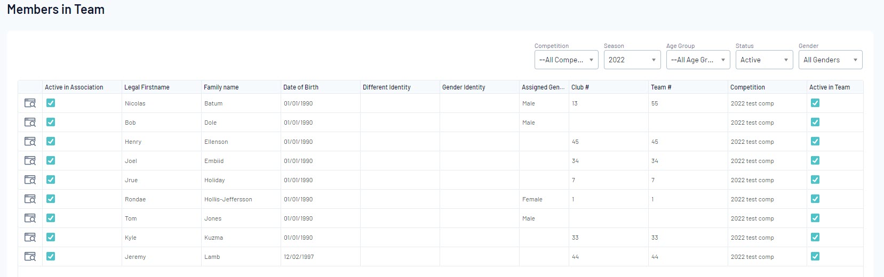Open the member details icon for Joel Embiid
The image size is (884, 277).
(x=30, y=161)
